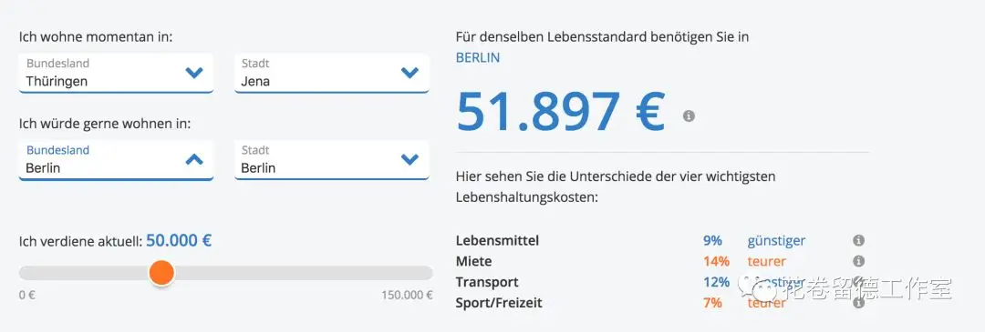The width and height of the screenshot is (985, 332).
Task: Click the large 51.897 € result figure
Action: (x=560, y=112)
